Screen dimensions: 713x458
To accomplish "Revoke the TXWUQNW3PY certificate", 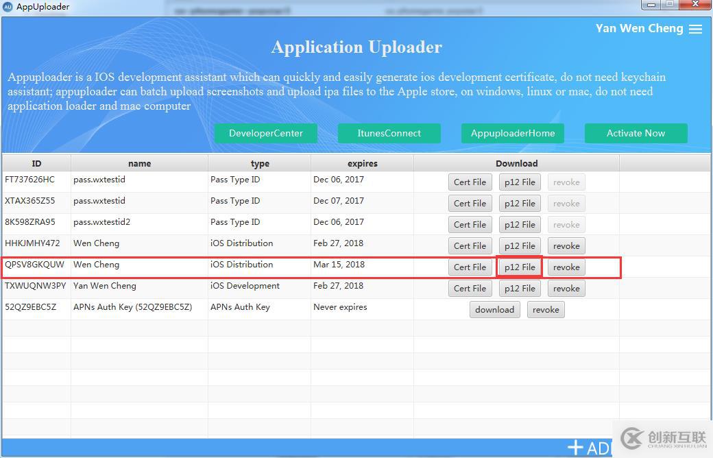I will [566, 289].
